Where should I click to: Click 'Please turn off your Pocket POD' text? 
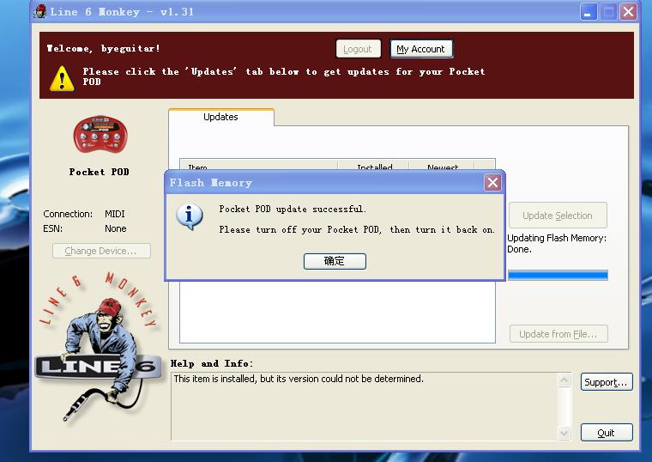pyautogui.click(x=357, y=230)
